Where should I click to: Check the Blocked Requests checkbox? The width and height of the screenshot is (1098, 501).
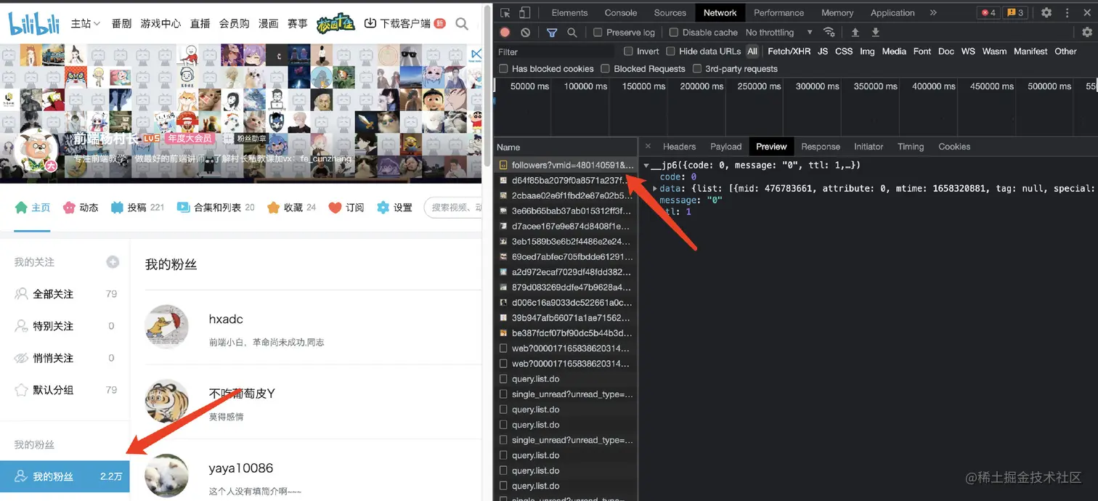click(x=606, y=68)
